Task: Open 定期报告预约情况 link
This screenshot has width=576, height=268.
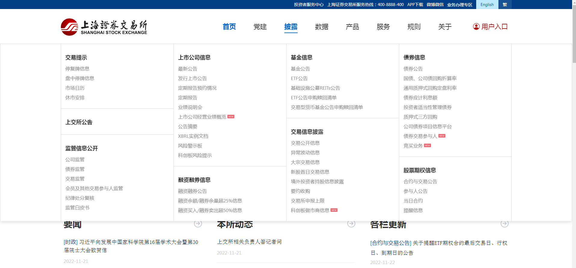Action: click(x=197, y=88)
